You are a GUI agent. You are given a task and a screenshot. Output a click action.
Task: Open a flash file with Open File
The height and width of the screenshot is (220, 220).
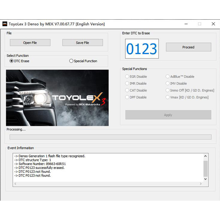coord(30,43)
